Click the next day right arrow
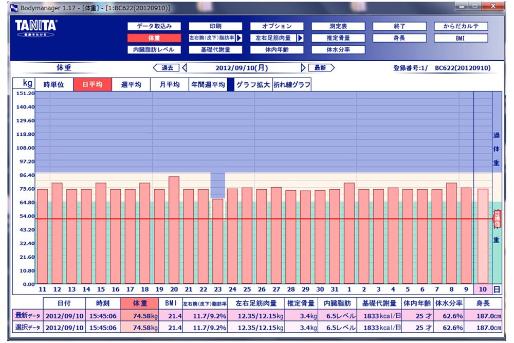 coord(303,68)
